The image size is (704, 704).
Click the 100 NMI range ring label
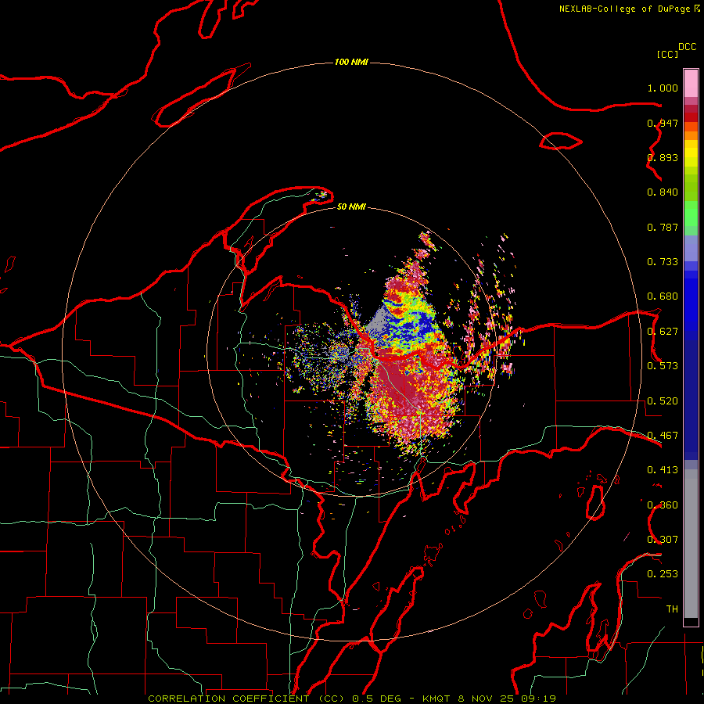click(351, 62)
